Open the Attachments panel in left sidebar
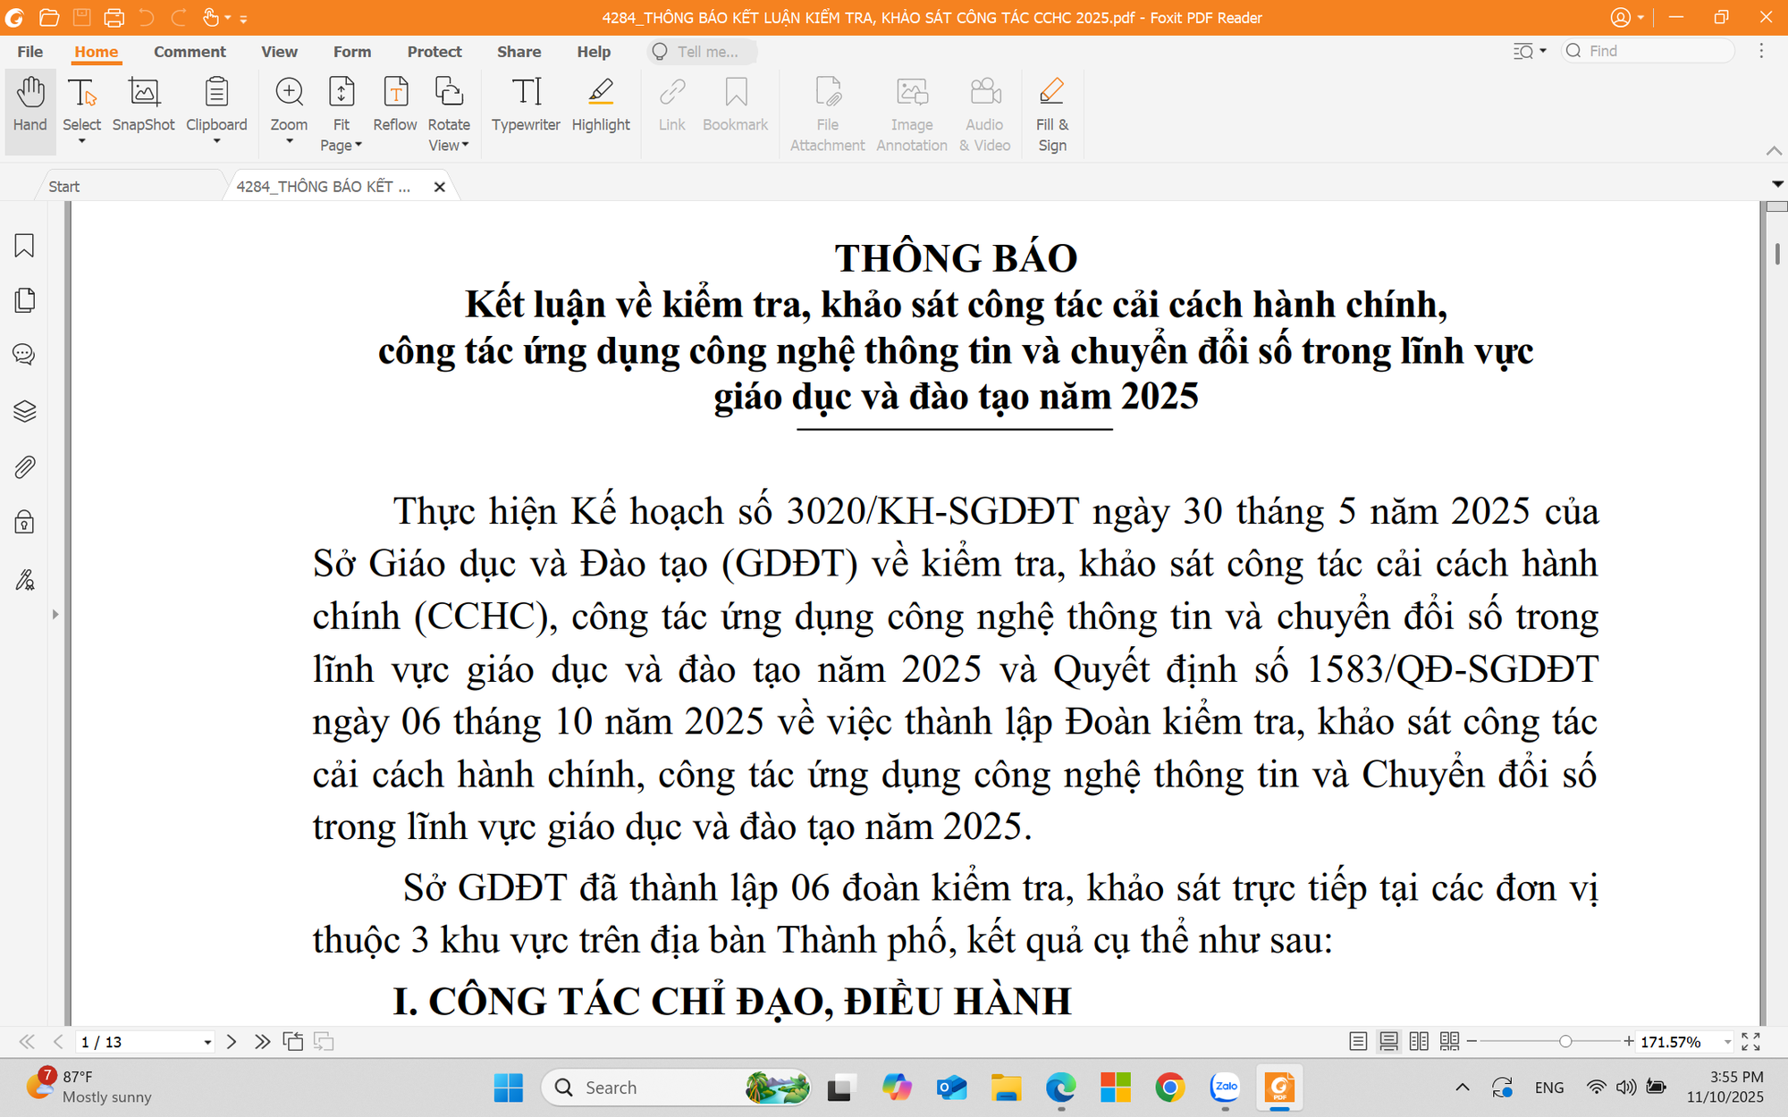This screenshot has width=1788, height=1117. click(x=24, y=466)
